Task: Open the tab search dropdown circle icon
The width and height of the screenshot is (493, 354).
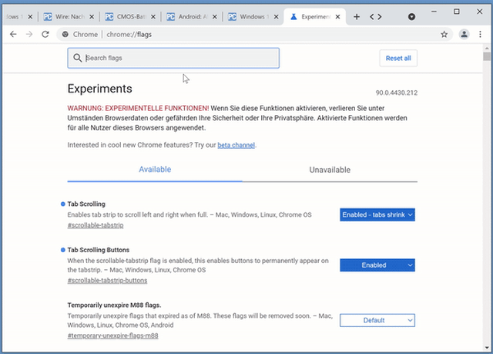Action: [411, 17]
